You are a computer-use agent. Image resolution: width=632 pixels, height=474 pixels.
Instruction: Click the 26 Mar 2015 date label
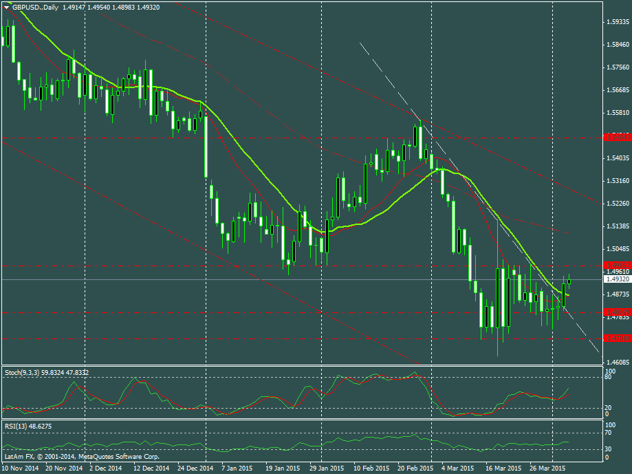548,467
